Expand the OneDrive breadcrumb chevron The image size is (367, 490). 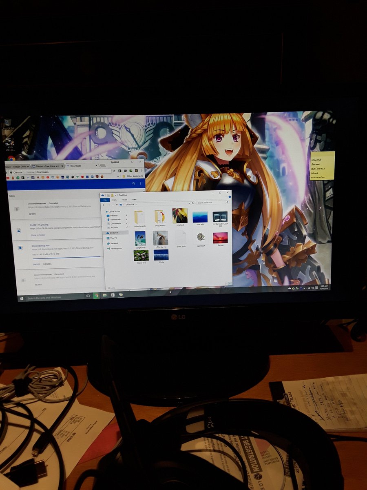pyautogui.click(x=136, y=204)
